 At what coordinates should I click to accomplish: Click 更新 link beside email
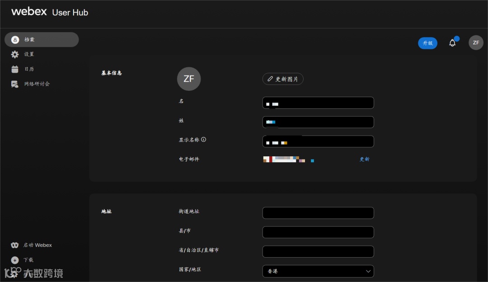coord(365,159)
